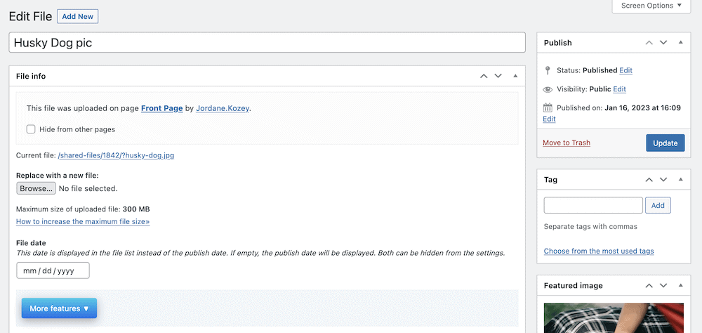Enable Hide from other pages checkbox
The height and width of the screenshot is (333, 702).
pyautogui.click(x=30, y=129)
